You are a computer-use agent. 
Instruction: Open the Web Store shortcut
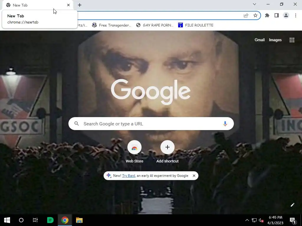[134, 152]
